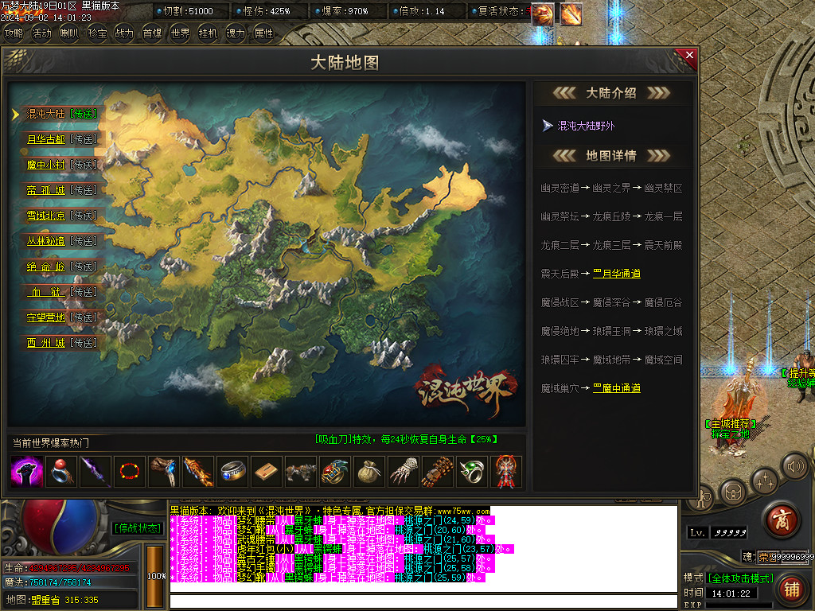Open the sparkle skills round icon

click(x=766, y=481)
